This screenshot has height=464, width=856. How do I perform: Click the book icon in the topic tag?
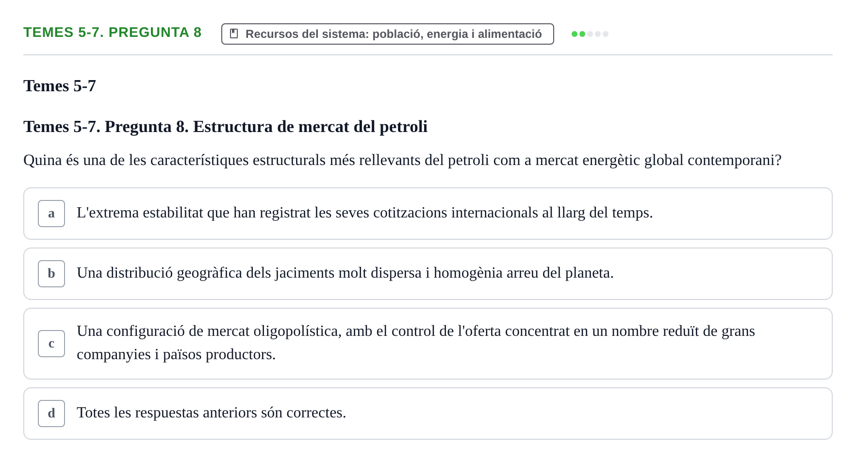click(234, 33)
